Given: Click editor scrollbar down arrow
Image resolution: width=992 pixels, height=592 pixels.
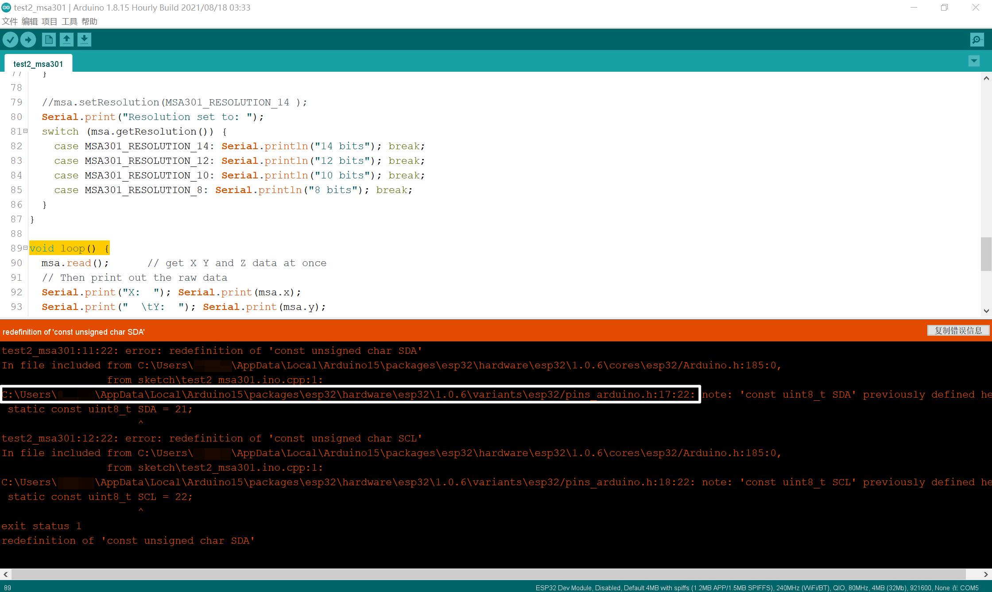Looking at the screenshot, I should [986, 311].
